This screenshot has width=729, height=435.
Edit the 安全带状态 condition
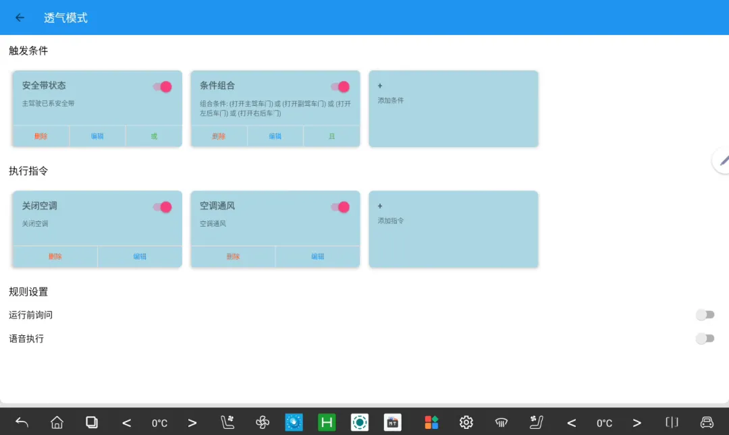pos(97,136)
